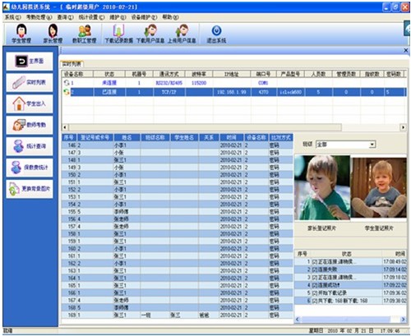The width and height of the screenshot is (411, 336).
Task: Expand the 班级 class dropdown
Action: tap(372, 145)
